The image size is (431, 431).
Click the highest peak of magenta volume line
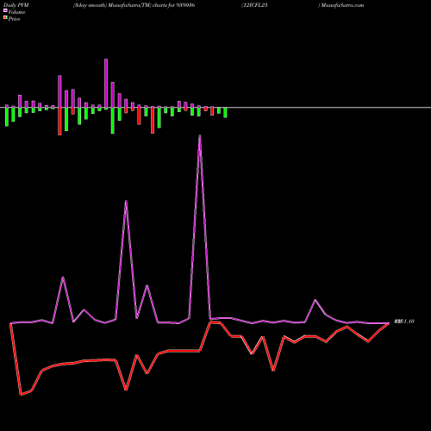(x=200, y=136)
